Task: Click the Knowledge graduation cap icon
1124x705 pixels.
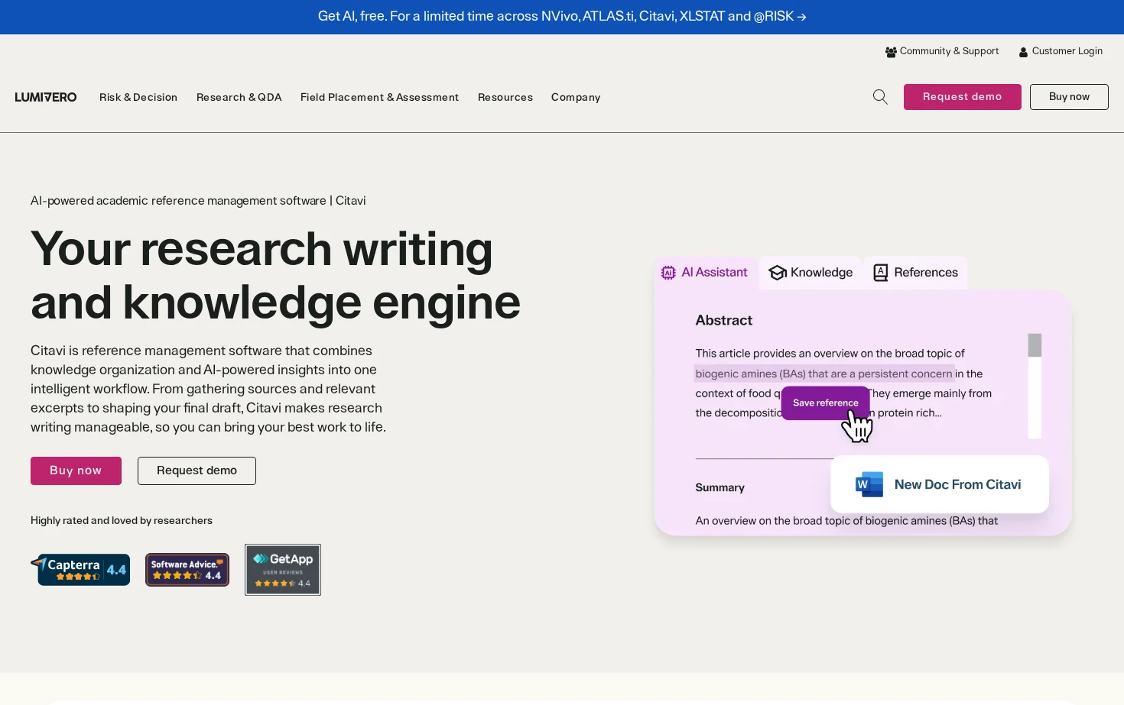Action: coord(778,273)
